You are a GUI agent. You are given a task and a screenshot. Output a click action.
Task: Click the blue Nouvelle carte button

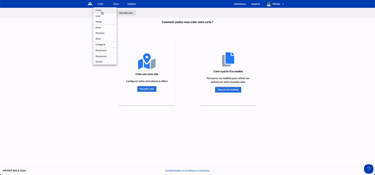147,89
